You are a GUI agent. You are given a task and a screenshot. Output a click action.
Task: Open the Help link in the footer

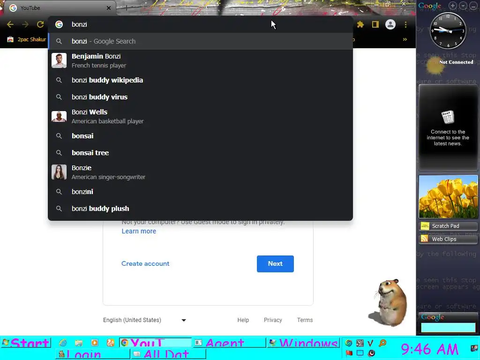pyautogui.click(x=243, y=320)
